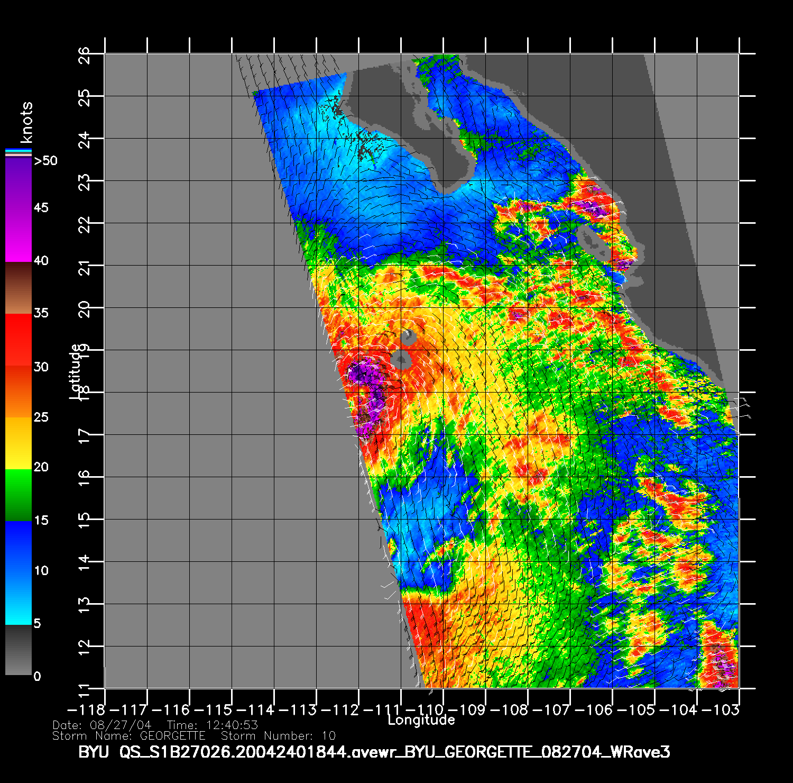
Task: Click the blue 10-15 knots legend band
Action: pos(19,547)
